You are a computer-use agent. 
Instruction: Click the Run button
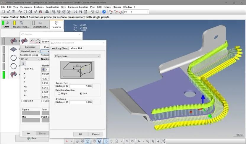point(32,138)
